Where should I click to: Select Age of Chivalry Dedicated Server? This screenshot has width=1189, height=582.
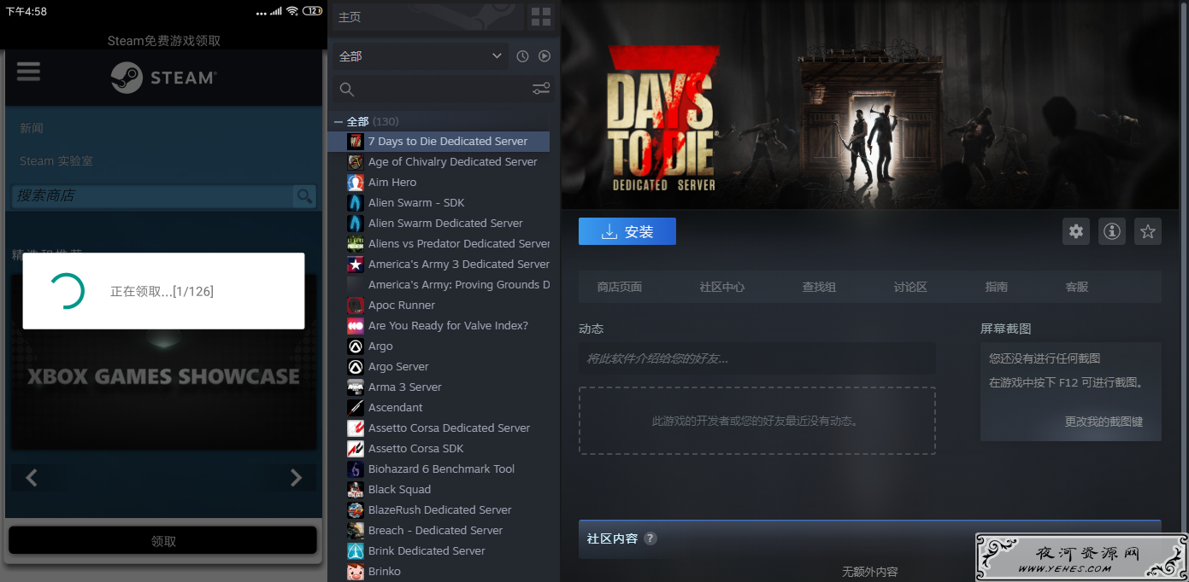click(x=453, y=162)
